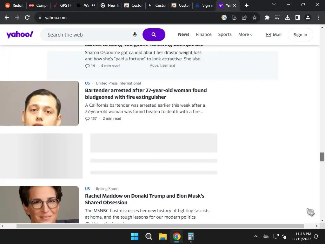Switch to the New Tab tab
This screenshot has height=244, width=325.
tap(109, 5)
